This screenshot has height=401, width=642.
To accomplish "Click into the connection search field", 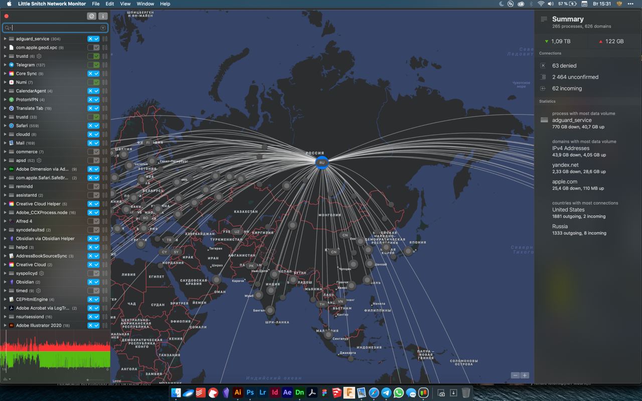I will (x=55, y=28).
